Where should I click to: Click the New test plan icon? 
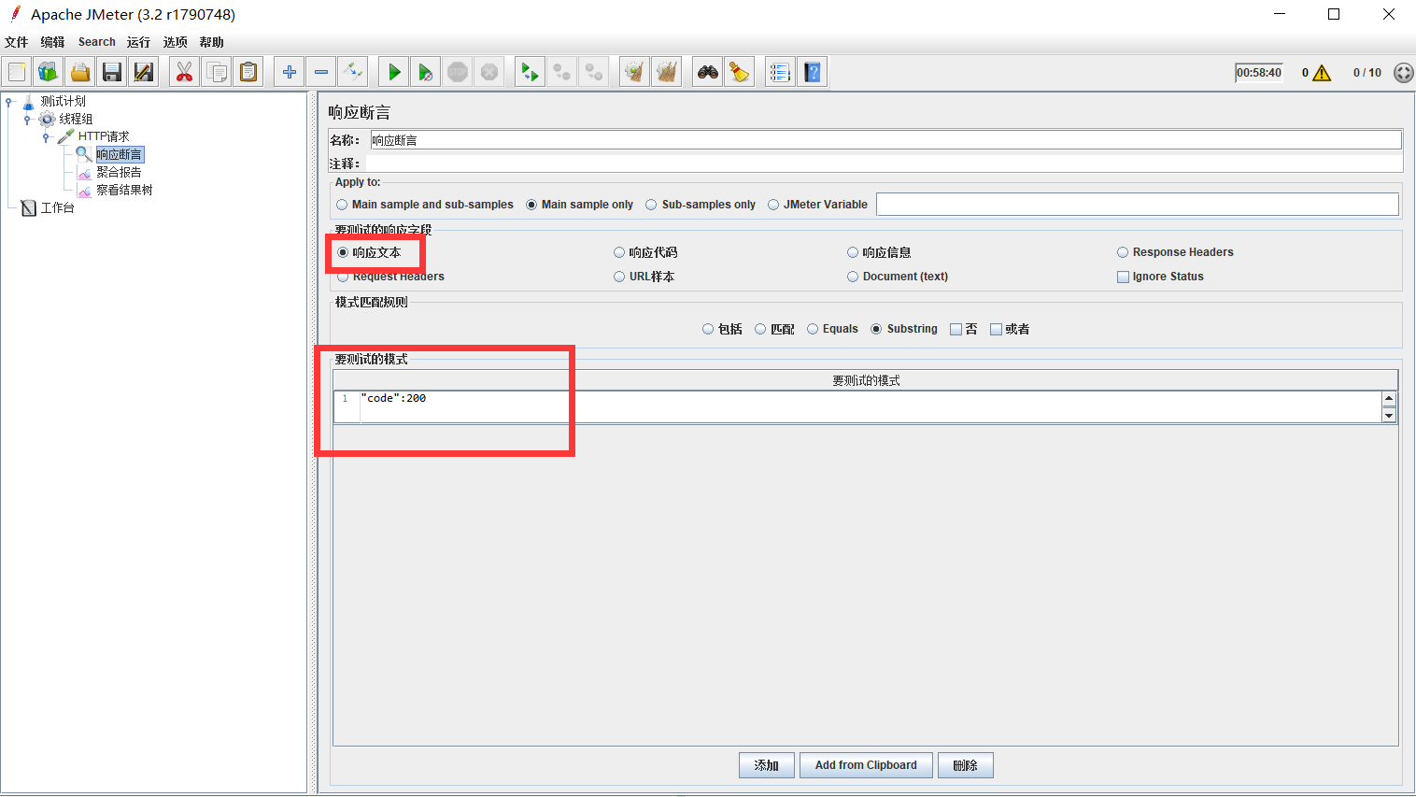click(x=17, y=72)
